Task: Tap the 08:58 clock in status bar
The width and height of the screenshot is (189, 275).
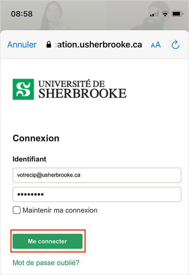Action: (x=22, y=14)
